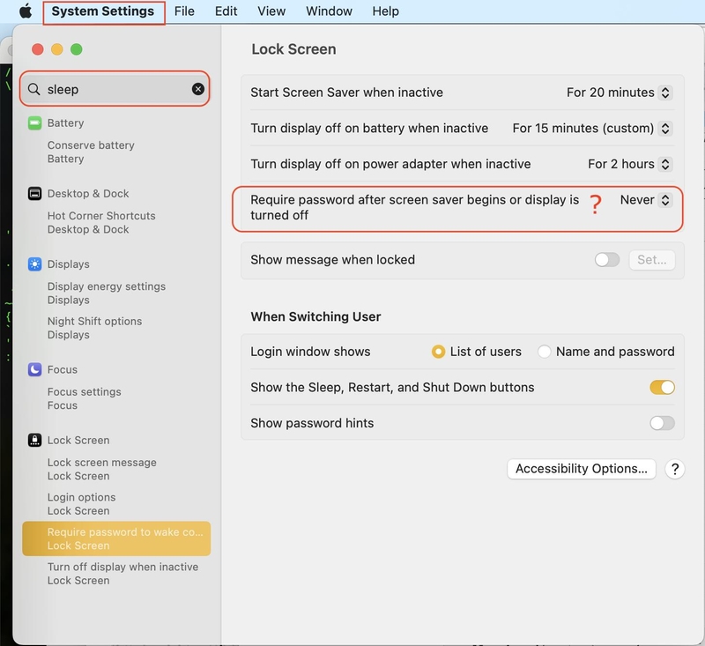Open Lock Screen via its lock icon

coord(34,440)
